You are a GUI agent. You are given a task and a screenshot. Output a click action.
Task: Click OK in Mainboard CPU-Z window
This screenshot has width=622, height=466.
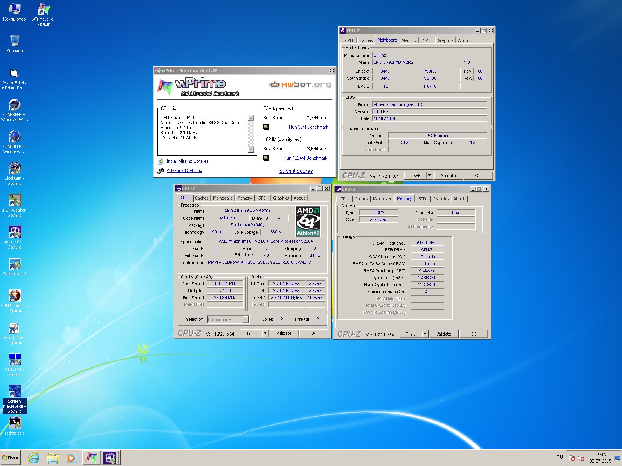click(478, 176)
